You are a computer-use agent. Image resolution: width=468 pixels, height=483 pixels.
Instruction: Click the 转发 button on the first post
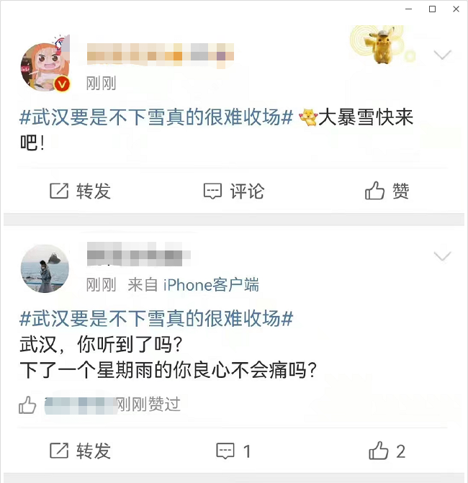(x=81, y=191)
